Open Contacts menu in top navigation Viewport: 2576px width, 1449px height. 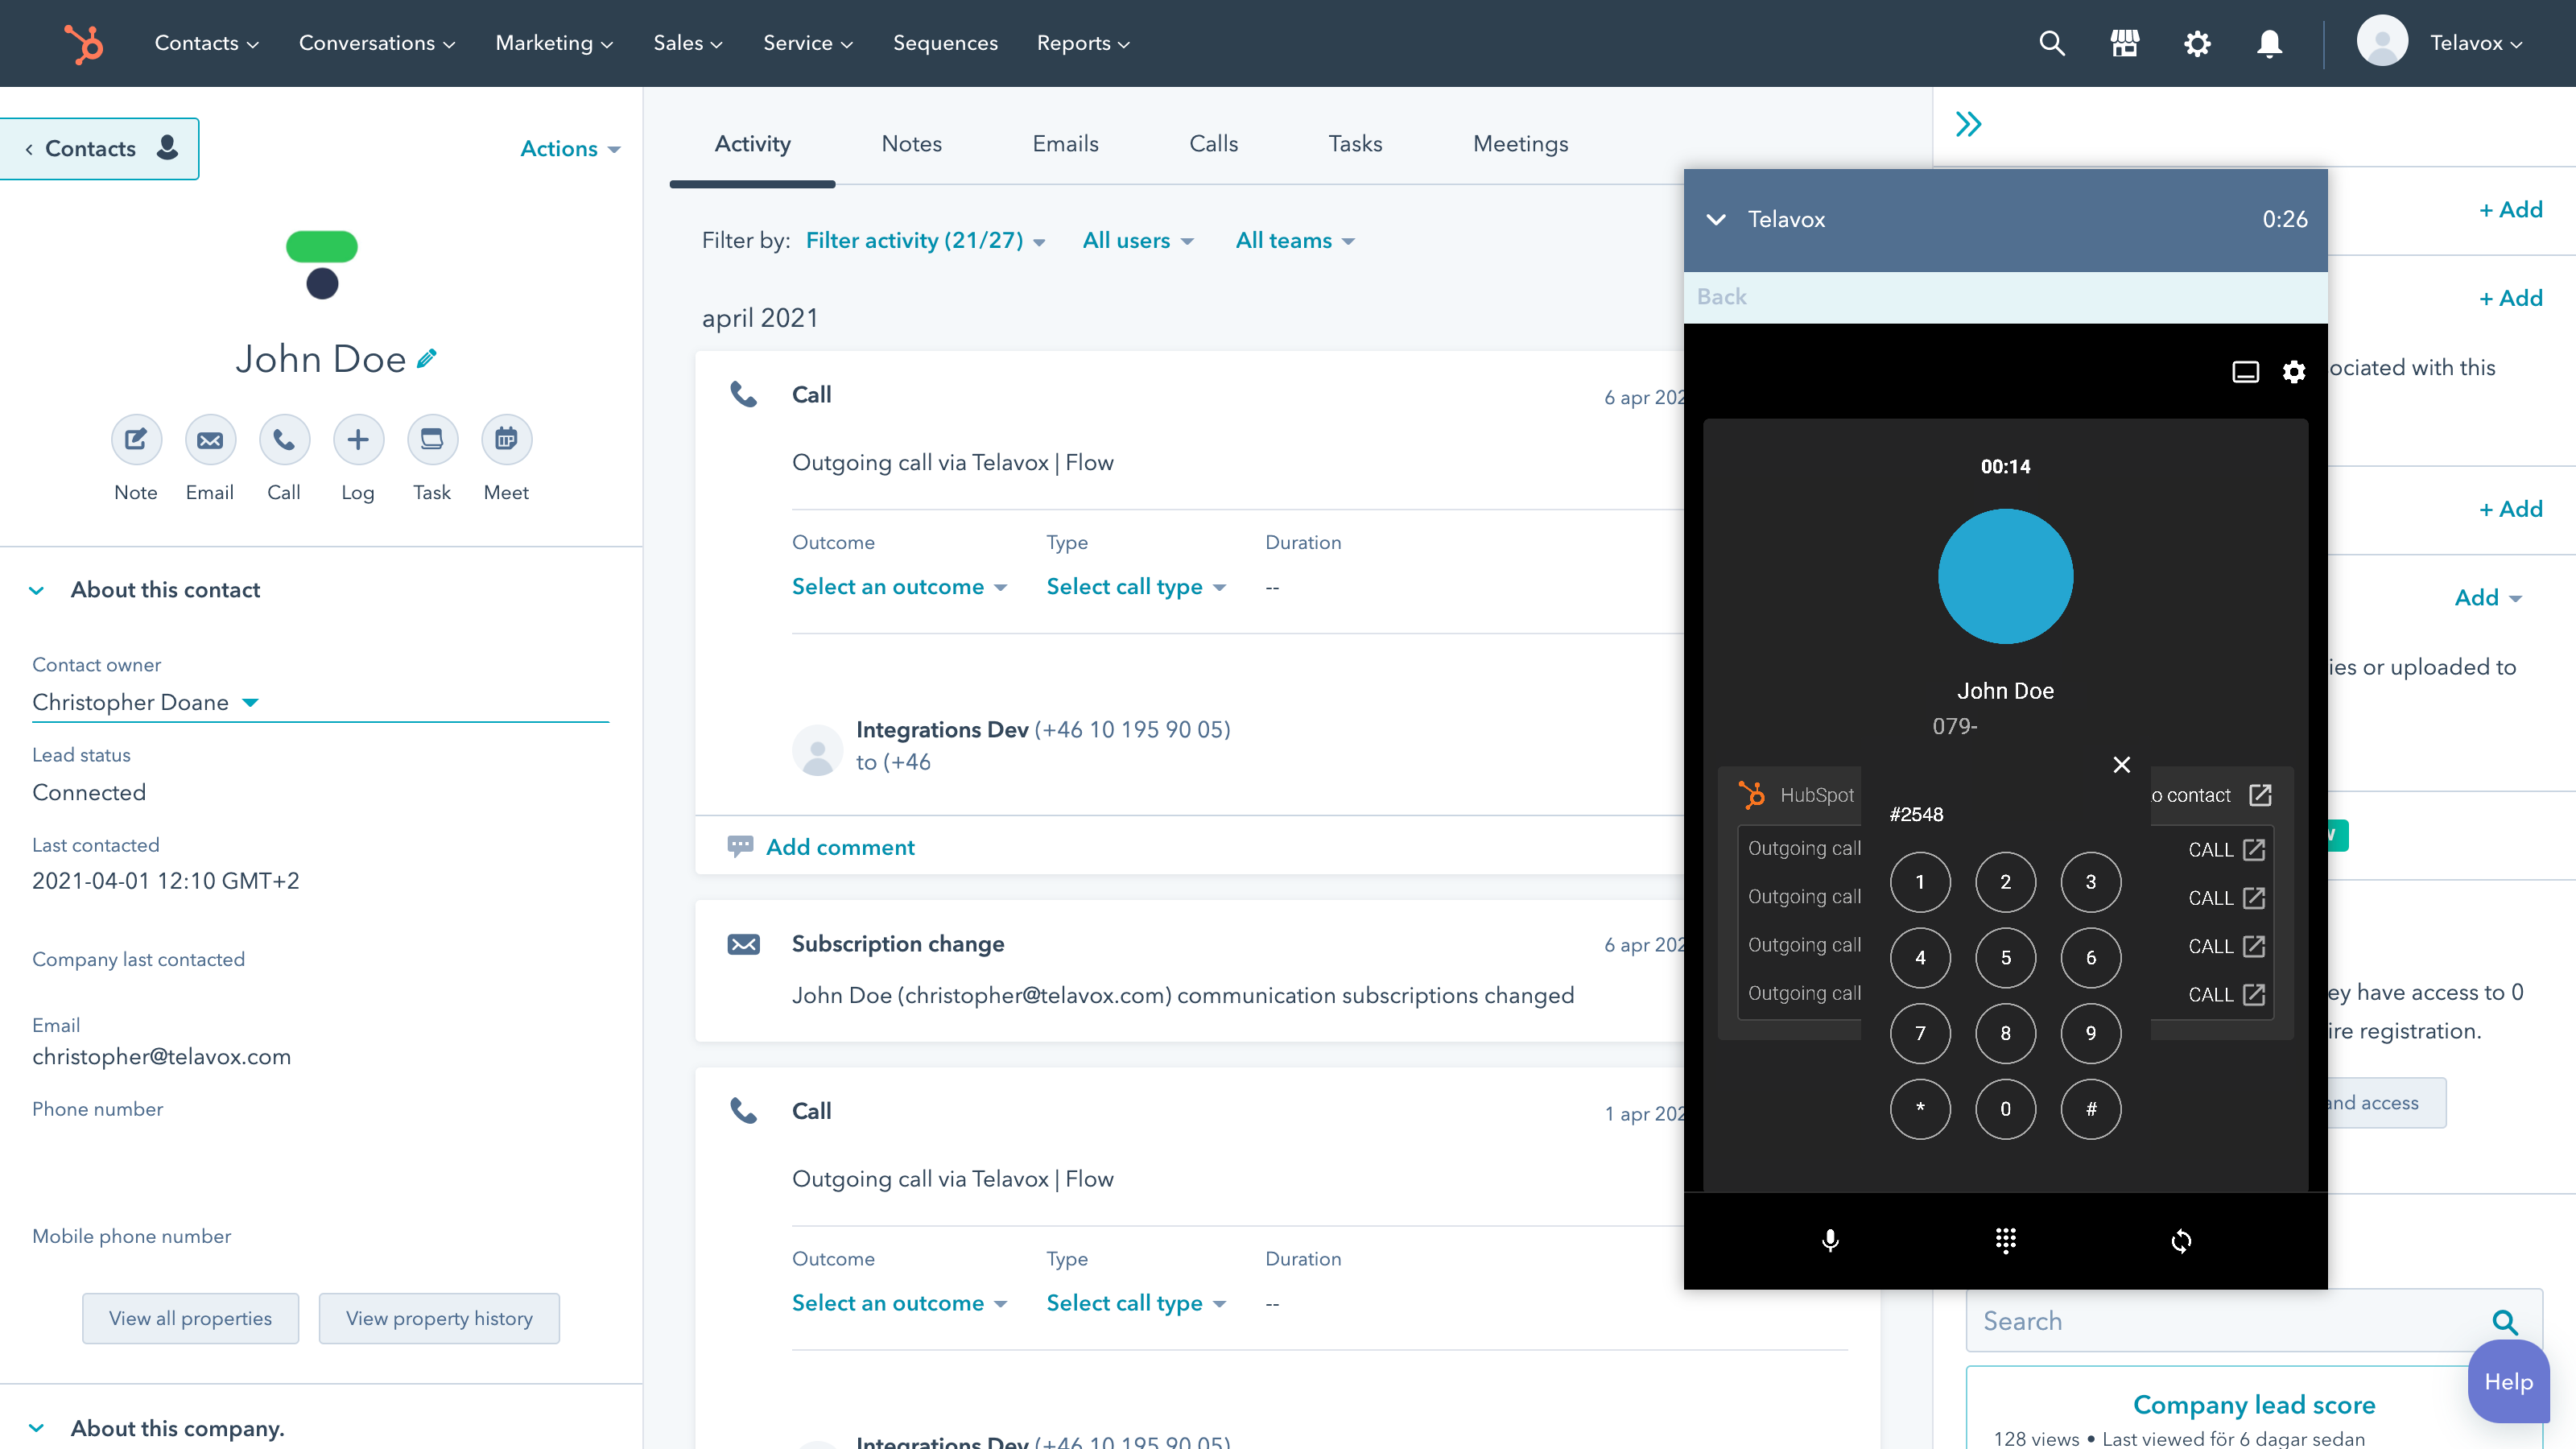point(207,43)
